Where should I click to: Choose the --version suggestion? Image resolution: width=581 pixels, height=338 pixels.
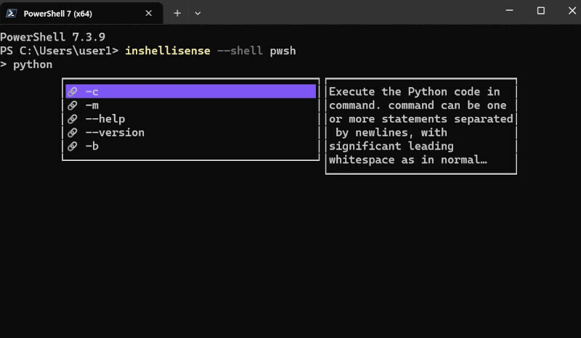(191, 133)
